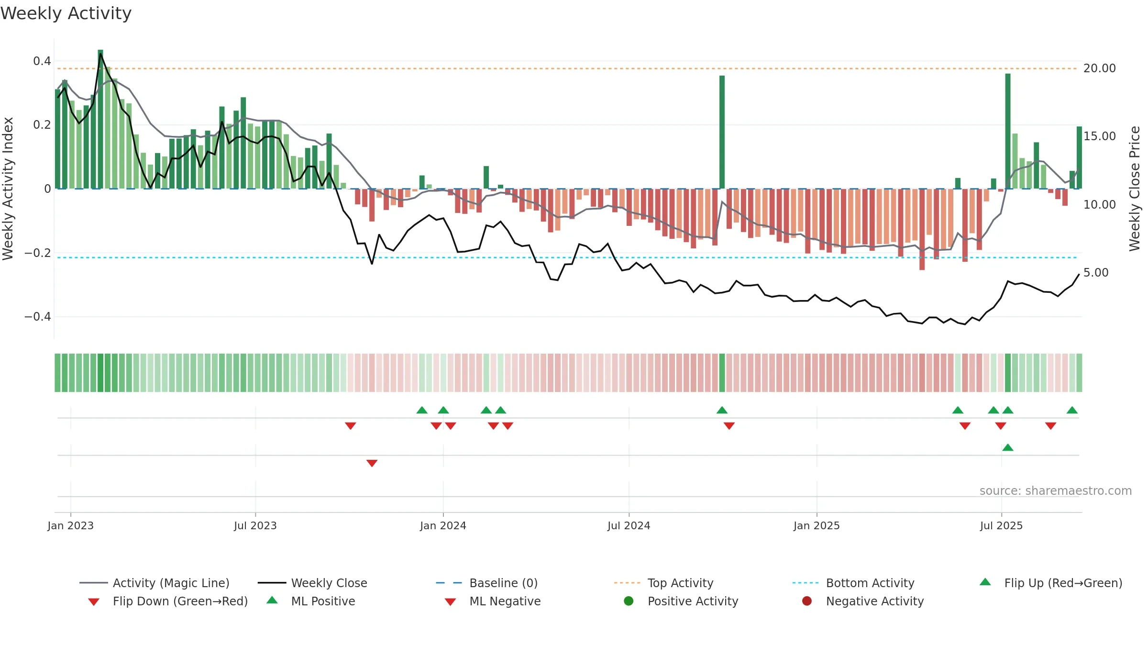The width and height of the screenshot is (1148, 646).
Task: Toggle the ML Negative legend entry
Action: tap(493, 601)
